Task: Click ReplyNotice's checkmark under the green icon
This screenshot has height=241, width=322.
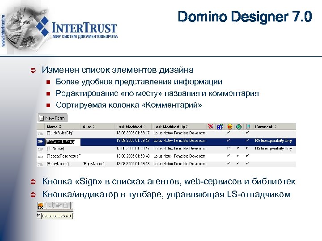Action: pyautogui.click(x=238, y=163)
